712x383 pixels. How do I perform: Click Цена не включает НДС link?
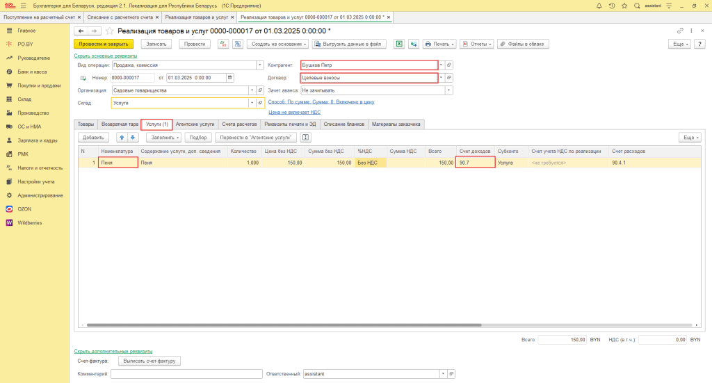294,112
